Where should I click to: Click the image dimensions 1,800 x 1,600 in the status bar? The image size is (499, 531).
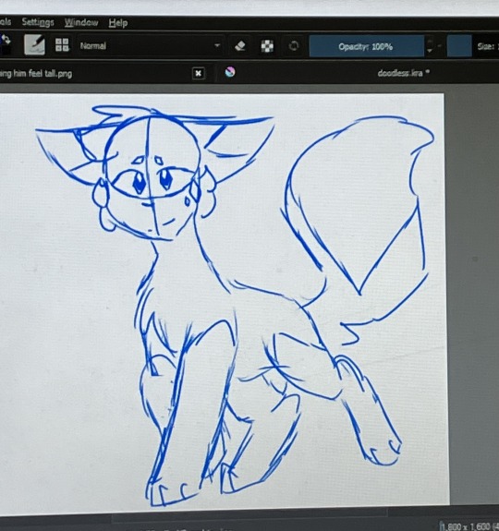pyautogui.click(x=468, y=525)
